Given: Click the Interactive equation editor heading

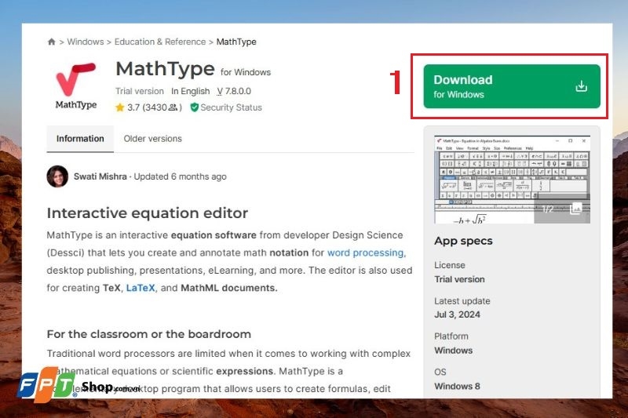Looking at the screenshot, I should 148,213.
